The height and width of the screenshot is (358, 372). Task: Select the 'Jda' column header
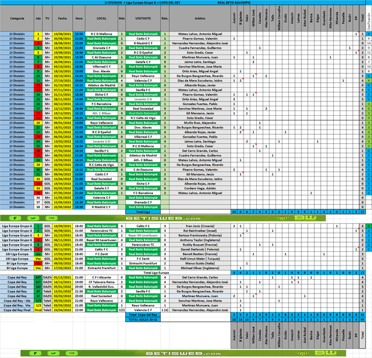[38, 18]
